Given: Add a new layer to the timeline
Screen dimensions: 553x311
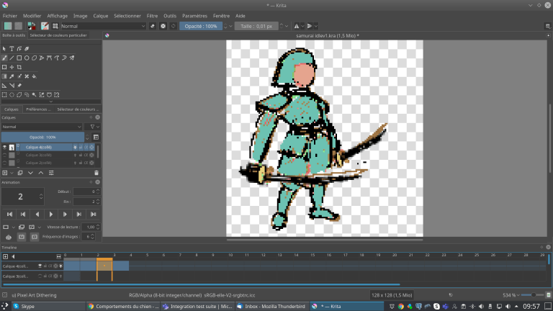Looking at the screenshot, I should [5, 256].
